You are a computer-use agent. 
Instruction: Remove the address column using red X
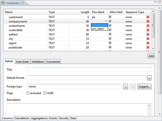pos(148,34)
